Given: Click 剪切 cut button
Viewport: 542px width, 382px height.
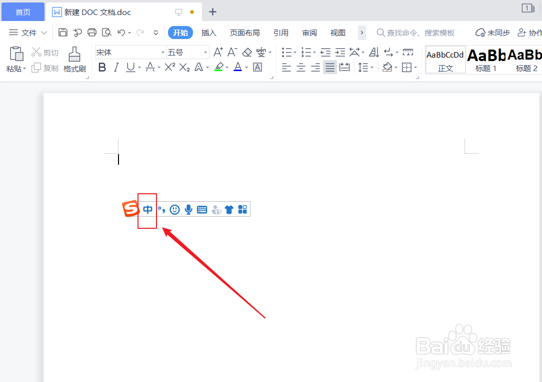Looking at the screenshot, I should (45, 53).
